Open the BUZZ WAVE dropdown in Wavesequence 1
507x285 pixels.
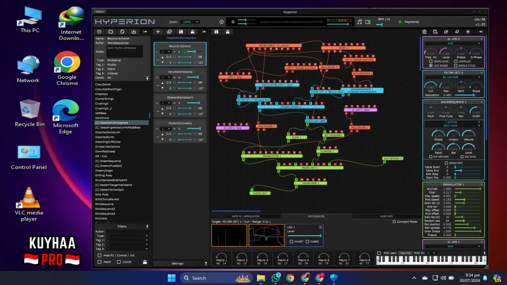tap(453, 125)
